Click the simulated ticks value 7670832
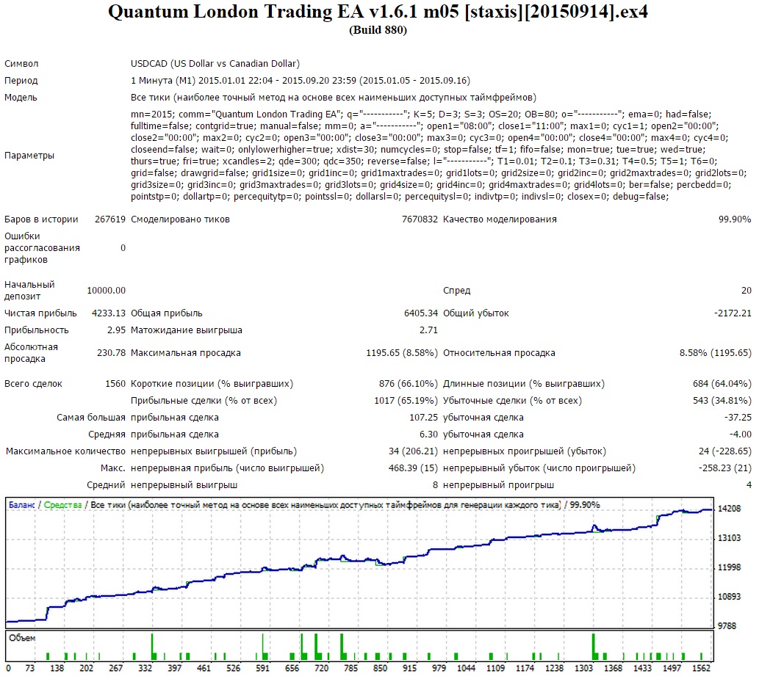The image size is (759, 676). point(420,219)
